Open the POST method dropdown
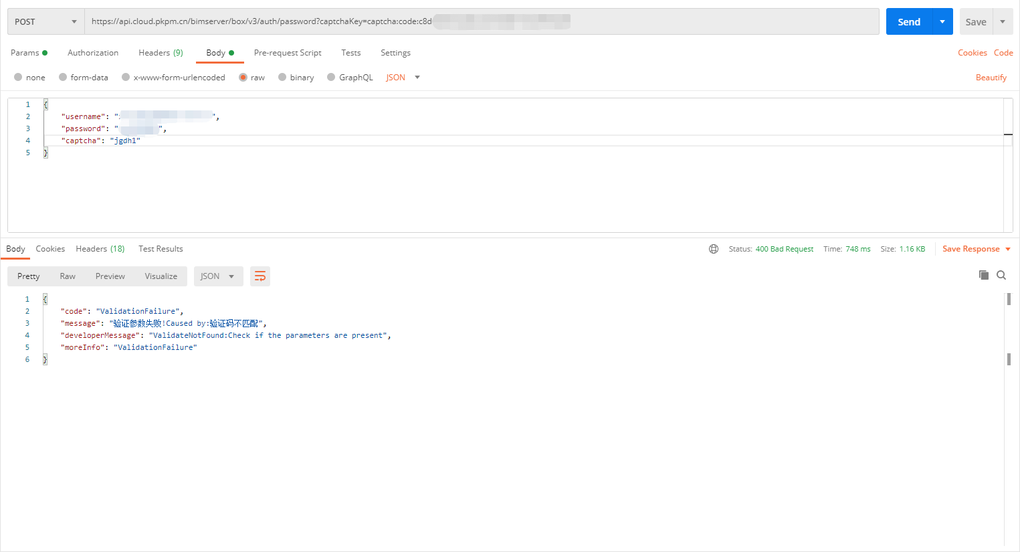 click(45, 22)
